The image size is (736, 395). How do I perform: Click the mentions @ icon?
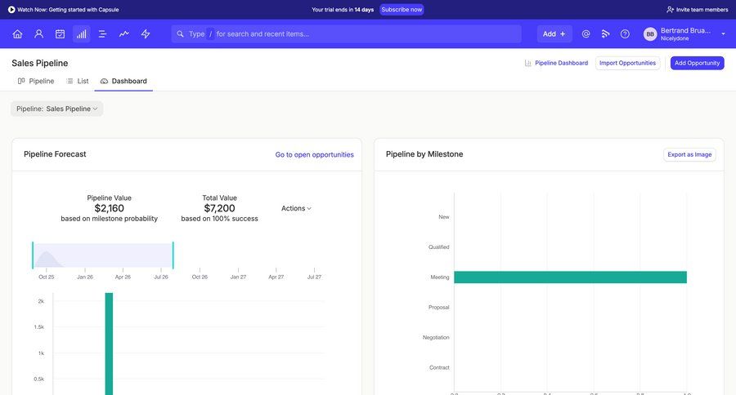[586, 34]
